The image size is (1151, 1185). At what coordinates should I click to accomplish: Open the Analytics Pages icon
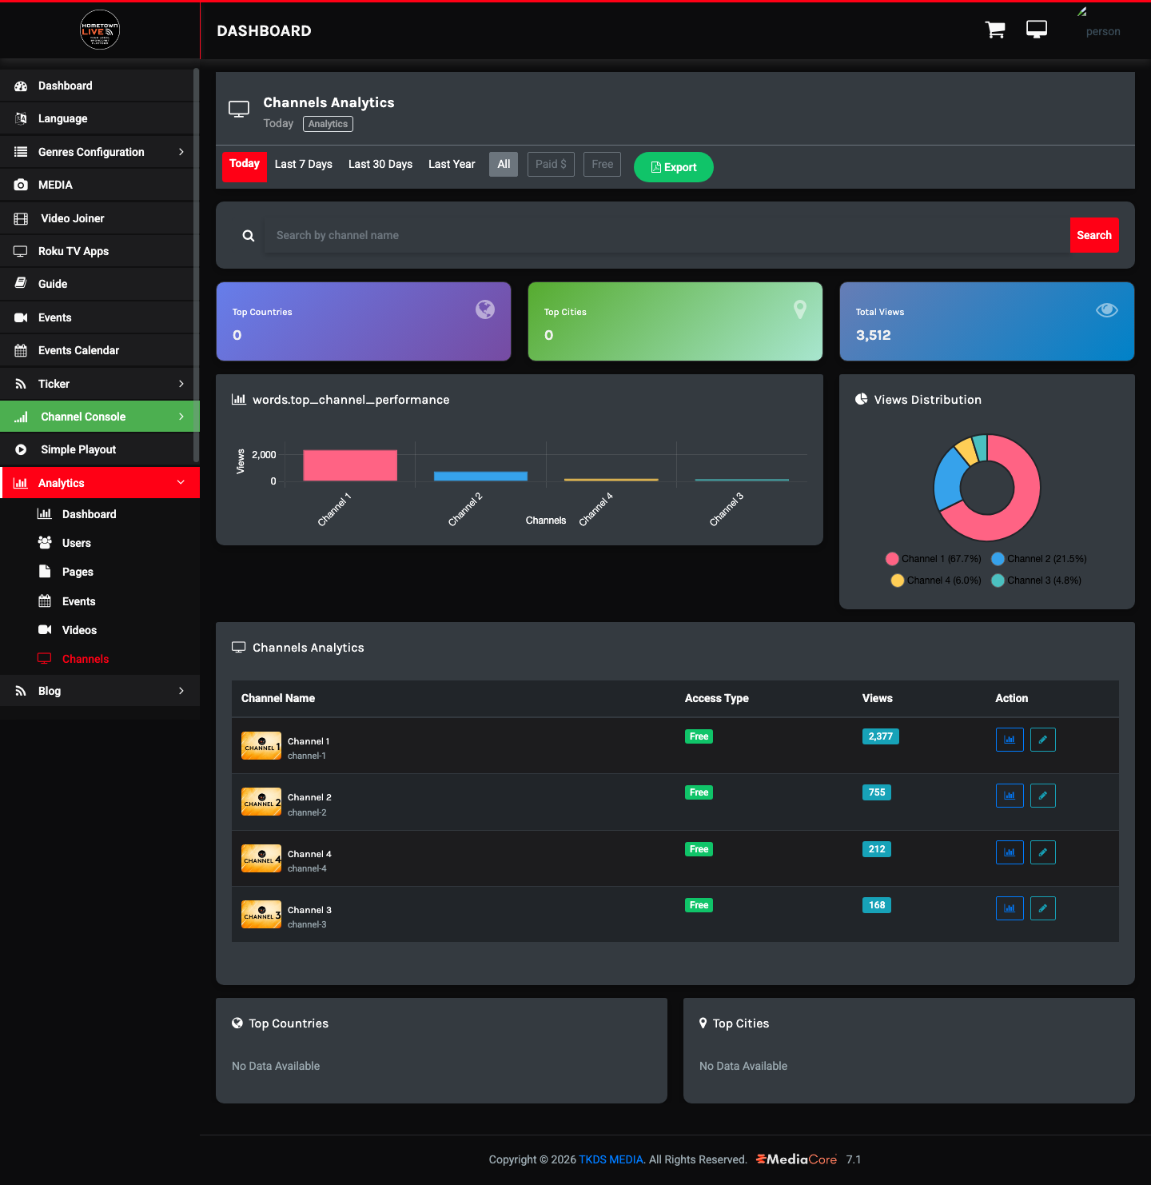coord(45,572)
